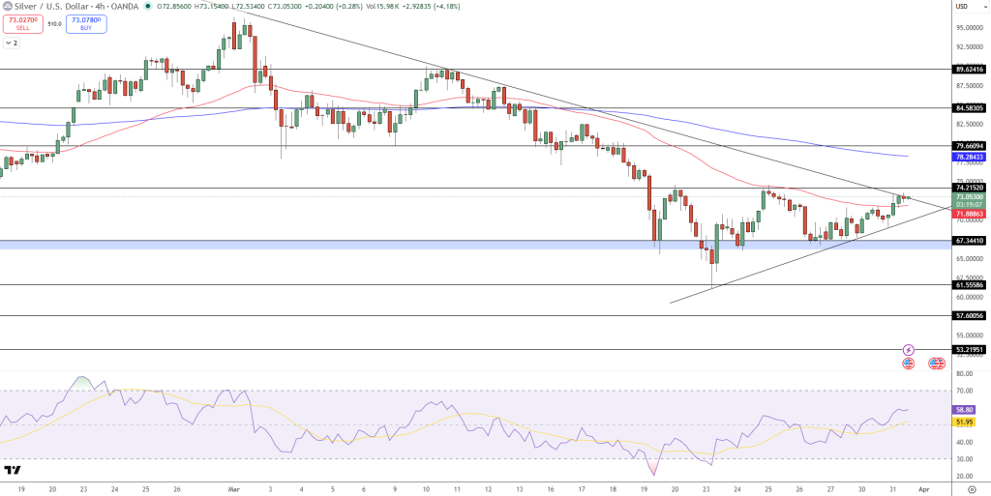The image size is (991, 496).
Task: Click the red 71.88863 moving average label
Action: click(x=970, y=214)
